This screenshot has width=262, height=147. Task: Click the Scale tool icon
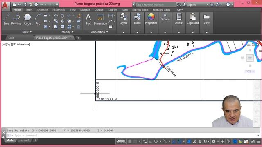point(62,27)
